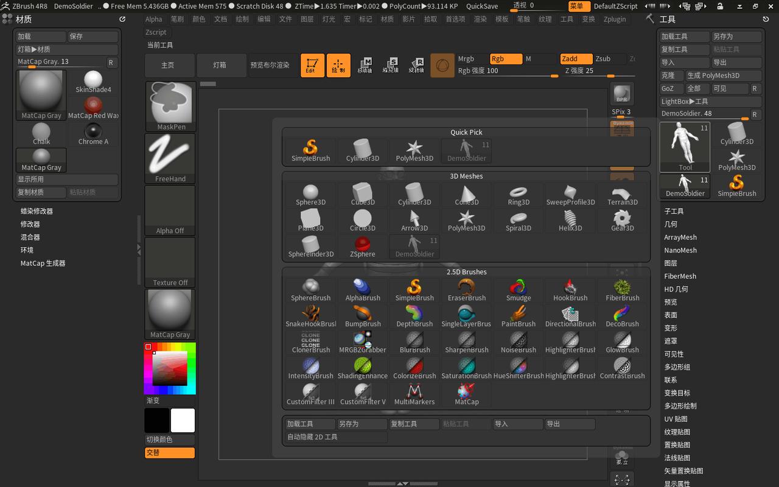Open the Zscript menu
The height and width of the screenshot is (487, 779).
(x=156, y=32)
